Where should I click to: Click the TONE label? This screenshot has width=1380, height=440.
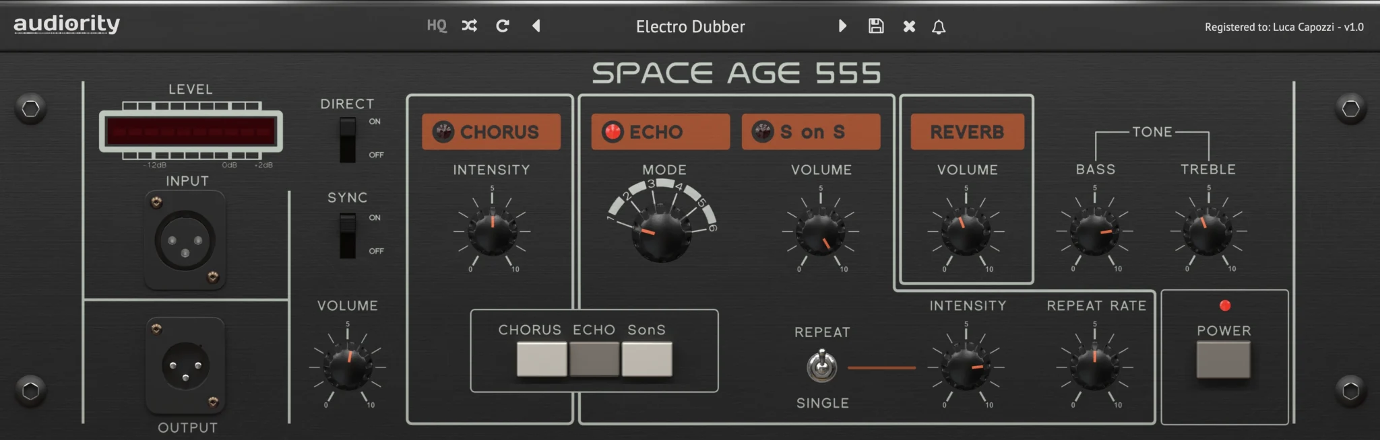[x=1152, y=132]
